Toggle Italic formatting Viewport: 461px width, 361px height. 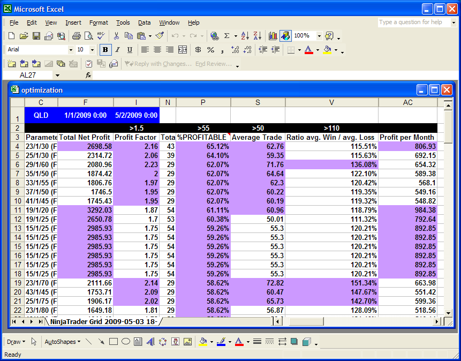point(118,50)
